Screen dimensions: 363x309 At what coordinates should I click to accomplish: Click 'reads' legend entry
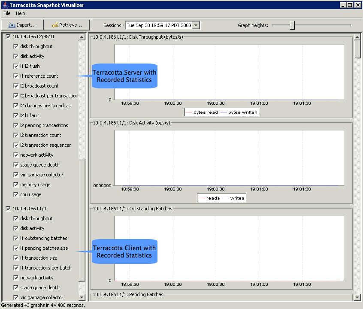[x=209, y=198]
